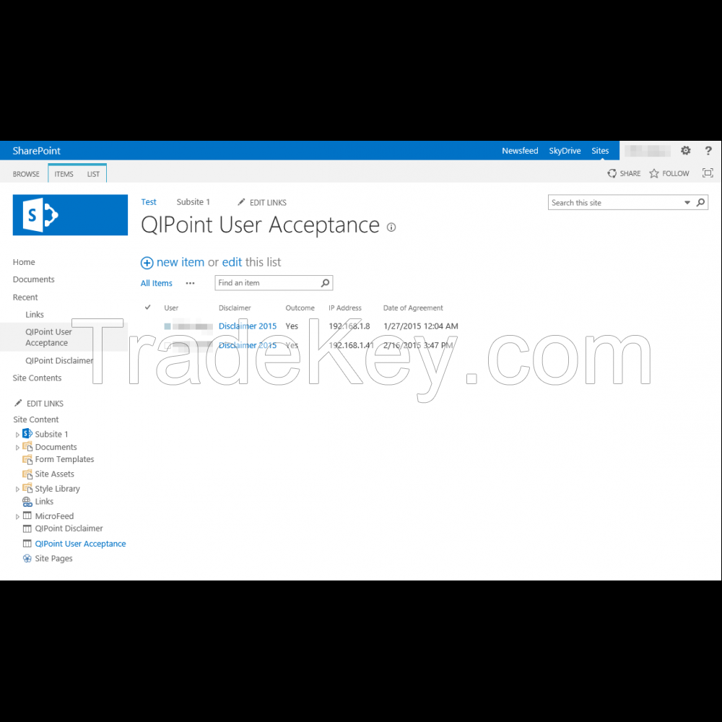Click the plus icon for new item
Image resolution: width=722 pixels, height=722 pixels.
click(147, 263)
